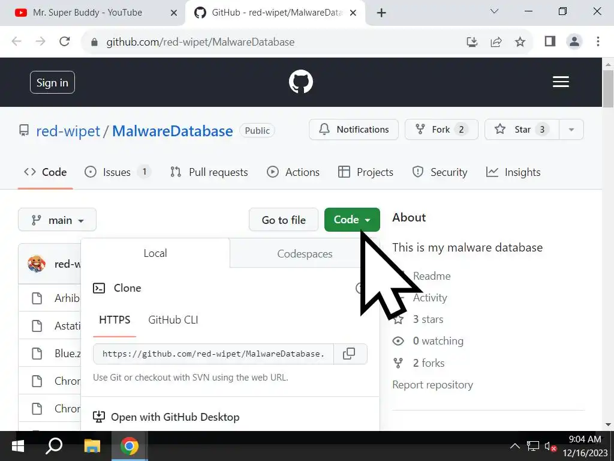Fork the repository
The width and height of the screenshot is (614, 461).
pyautogui.click(x=441, y=130)
